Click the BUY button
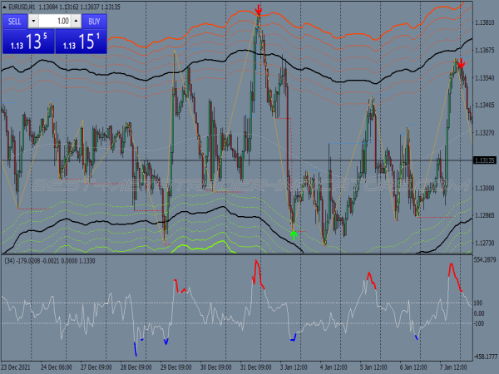Screen dimensions: 499x374 tap(94, 22)
